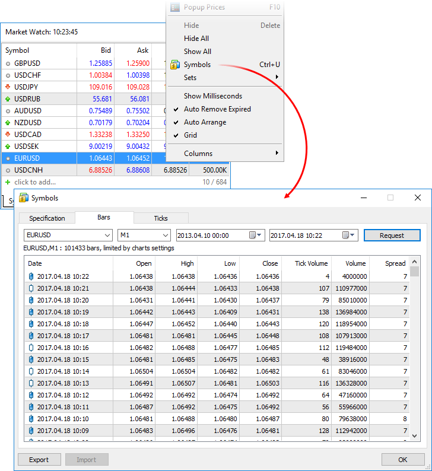This screenshot has width=432, height=471.
Task: Open the M1 timeframe dropdown
Action: (x=165, y=235)
